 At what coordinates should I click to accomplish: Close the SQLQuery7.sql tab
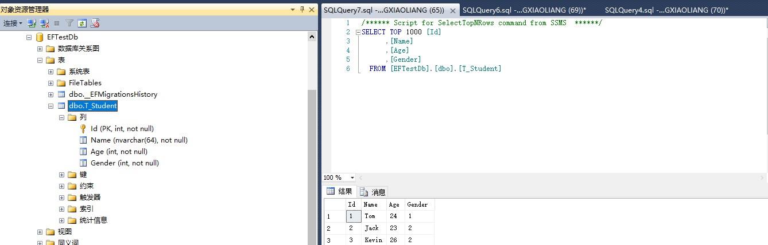coord(452,10)
